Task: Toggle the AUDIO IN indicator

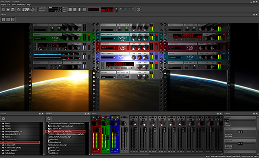Action: click(38, 8)
